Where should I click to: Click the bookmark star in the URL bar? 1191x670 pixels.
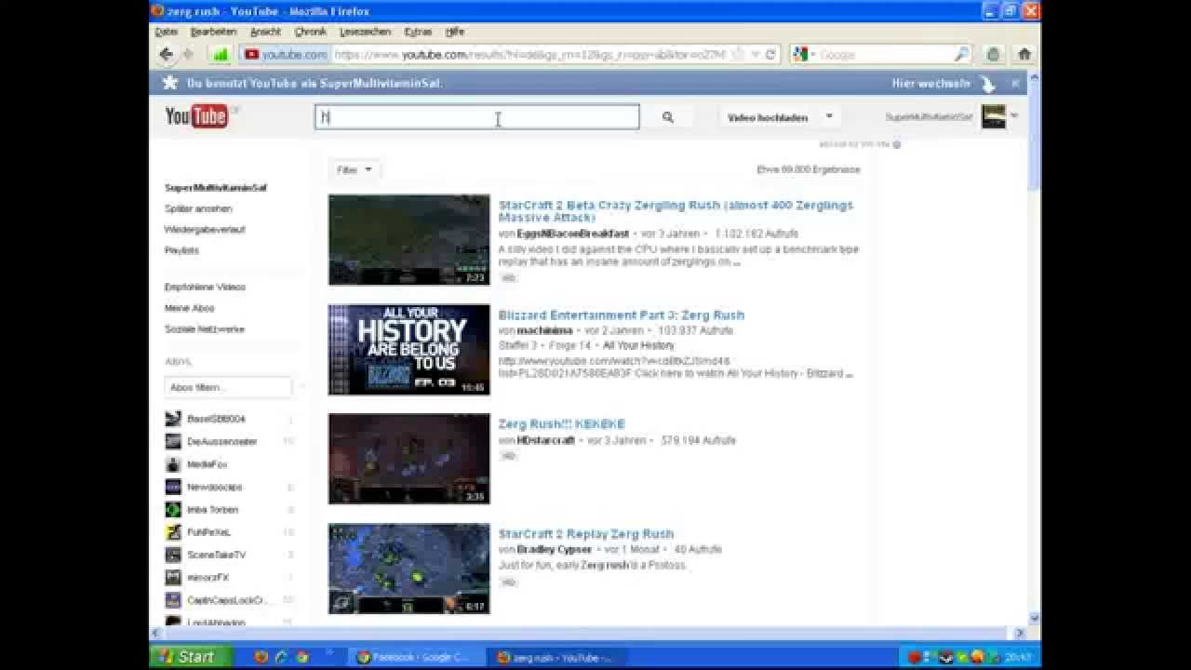[x=737, y=55]
